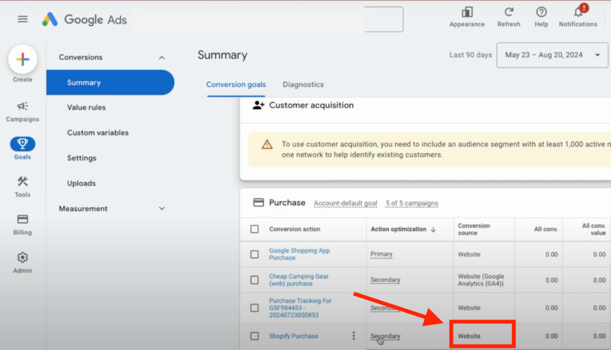Open Shopify Purchase conversion action link
The width and height of the screenshot is (611, 350).
294,336
